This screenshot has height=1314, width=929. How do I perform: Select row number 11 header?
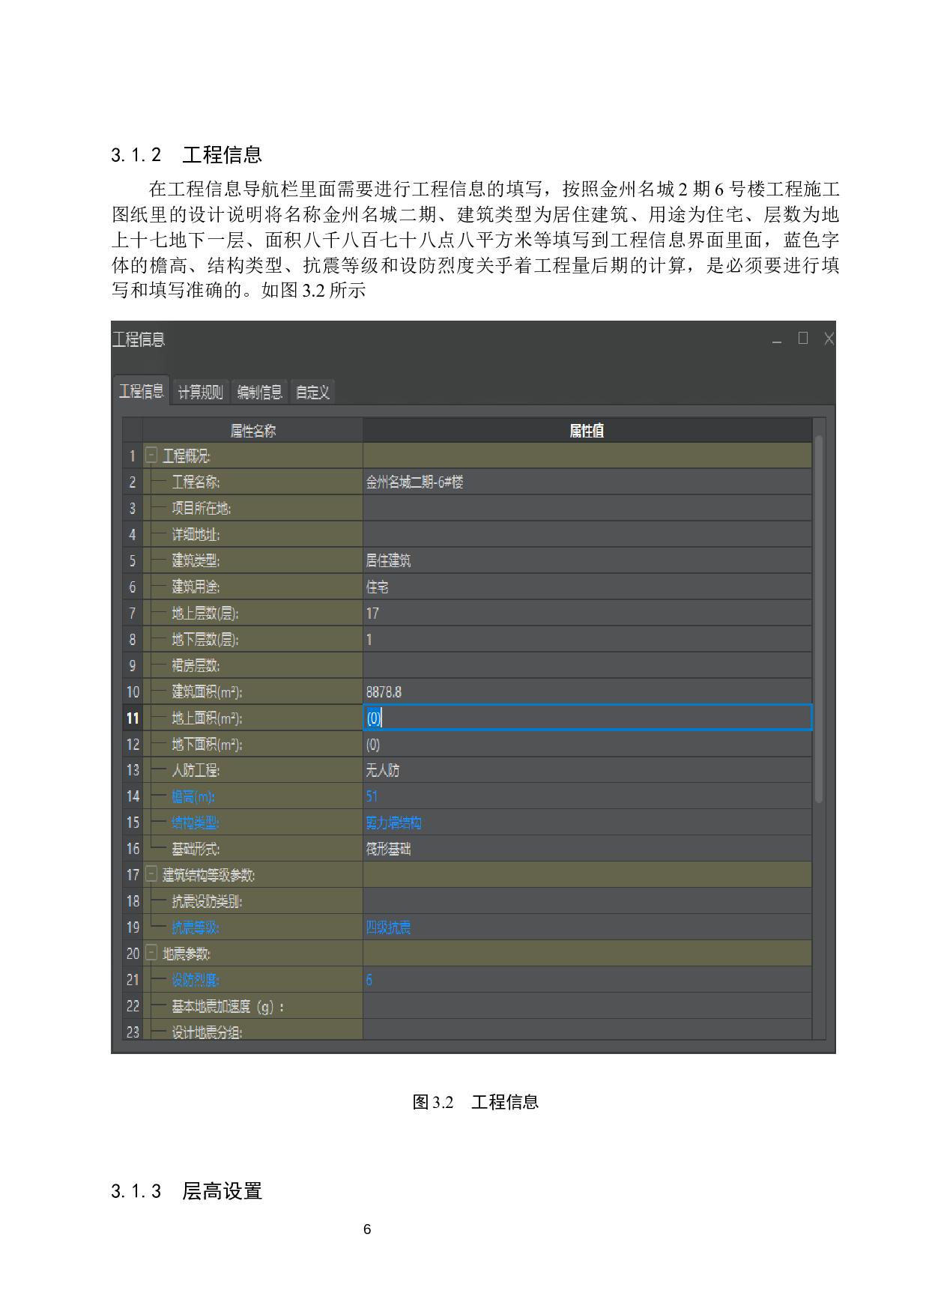pos(133,718)
